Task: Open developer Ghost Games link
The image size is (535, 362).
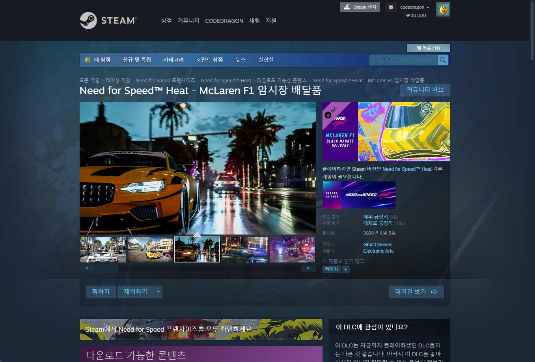Action: [x=378, y=245]
